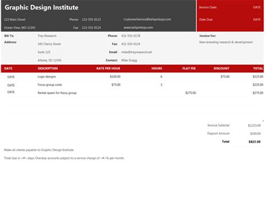
Task: Select New branding research & development text
Action: click(226, 42)
